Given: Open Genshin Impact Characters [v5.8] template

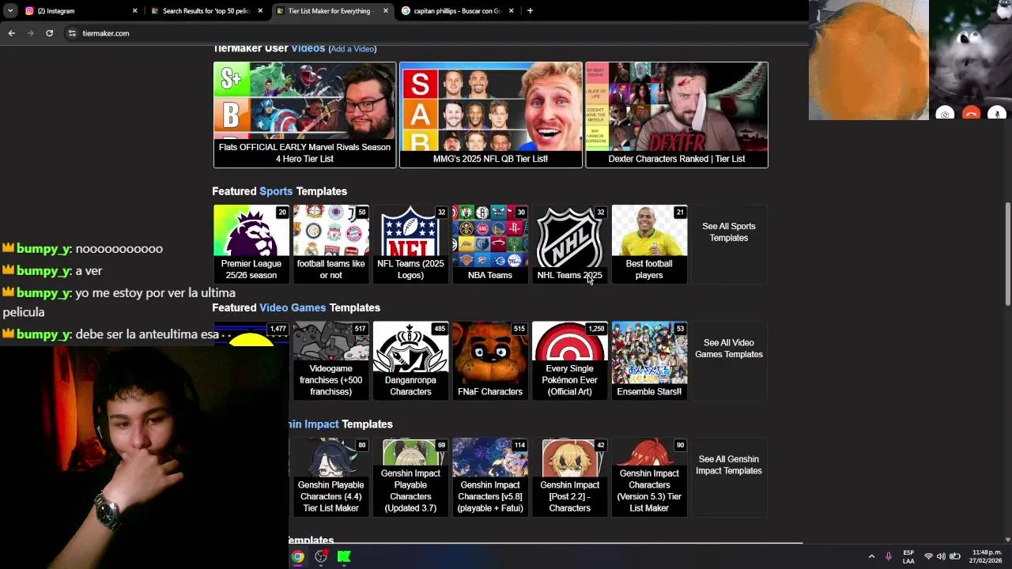Looking at the screenshot, I should (490, 477).
